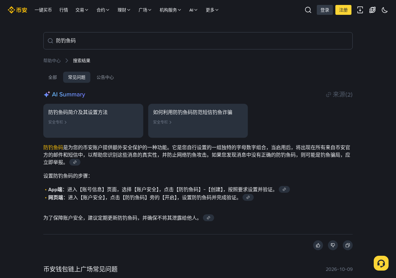Copy the AI summary text

[x=348, y=245]
